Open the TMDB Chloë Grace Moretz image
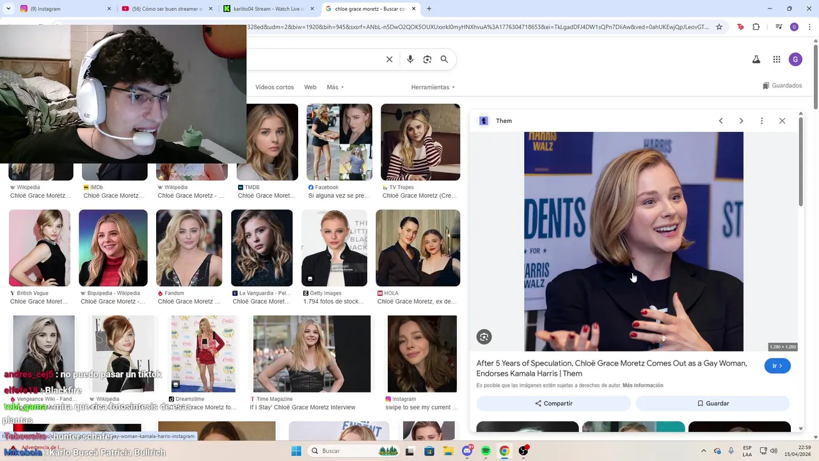 [x=267, y=142]
